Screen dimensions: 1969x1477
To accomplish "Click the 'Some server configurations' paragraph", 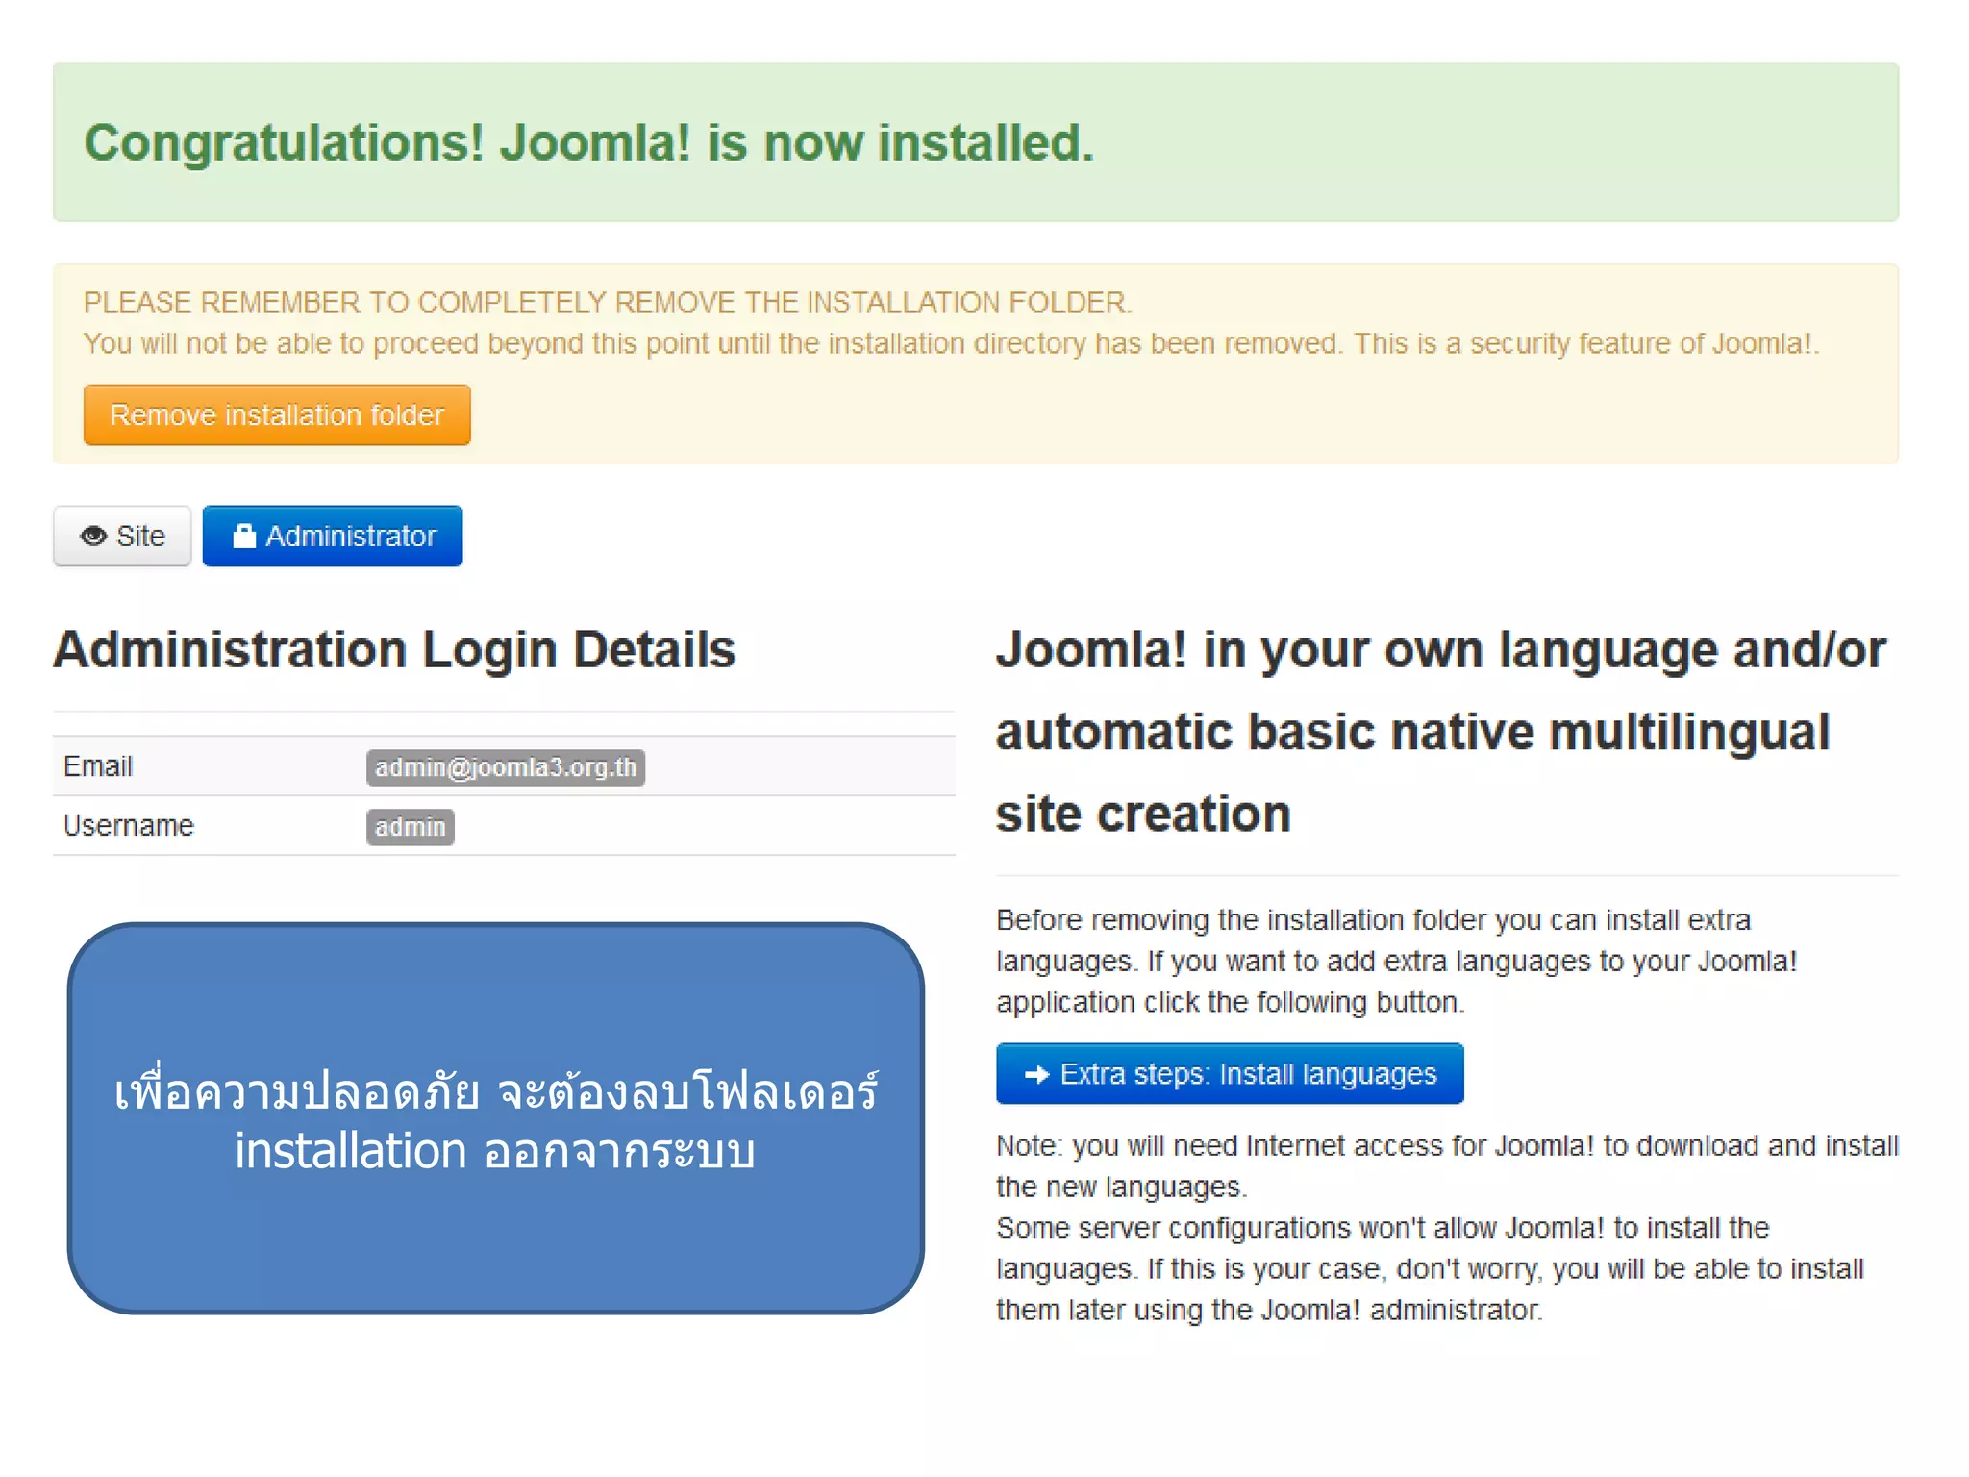I will (x=1430, y=1268).
